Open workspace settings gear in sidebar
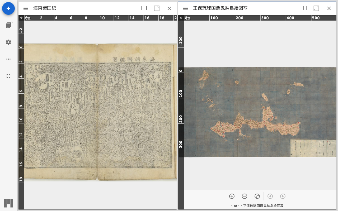This screenshot has height=211, width=338. [x=8, y=42]
